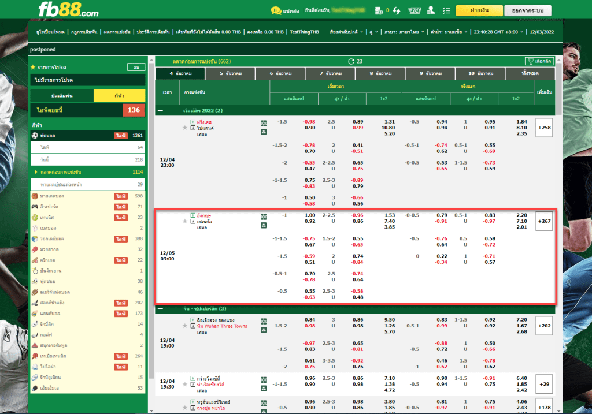Image resolution: width=592 pixels, height=414 pixels.
Task: Open the bet list checklist icon in header
Action: pos(445,10)
